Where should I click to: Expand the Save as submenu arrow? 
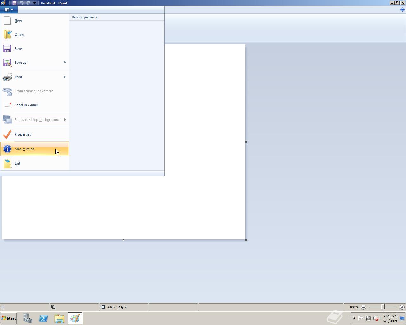tap(65, 63)
